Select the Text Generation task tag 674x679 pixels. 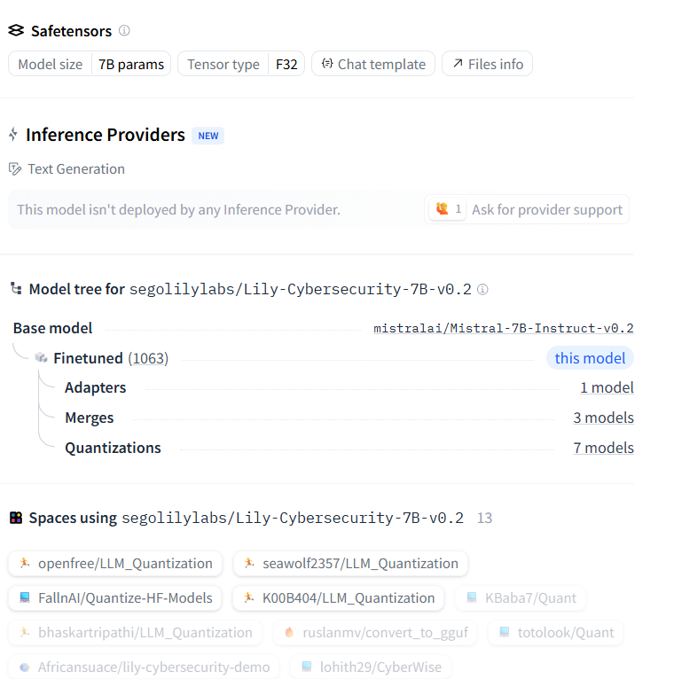pos(75,168)
